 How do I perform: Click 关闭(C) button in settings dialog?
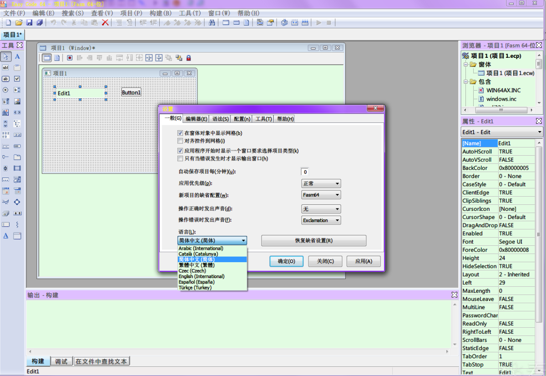pyautogui.click(x=325, y=261)
